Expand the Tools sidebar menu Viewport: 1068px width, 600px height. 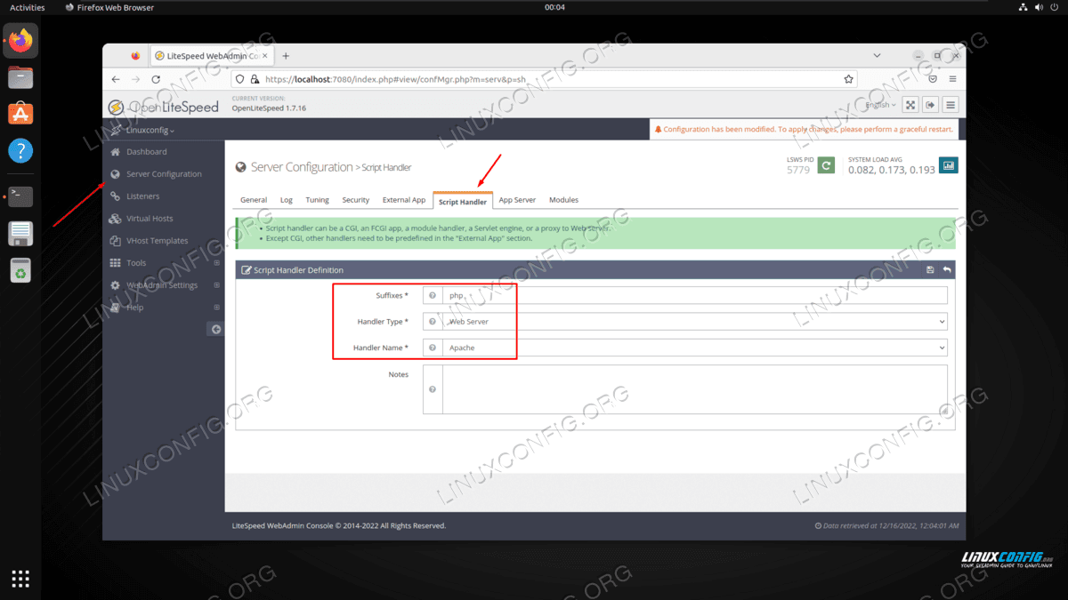tap(217, 263)
